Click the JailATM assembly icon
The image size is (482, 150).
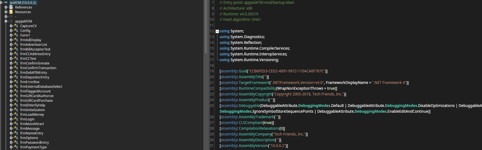[x=6, y=2]
